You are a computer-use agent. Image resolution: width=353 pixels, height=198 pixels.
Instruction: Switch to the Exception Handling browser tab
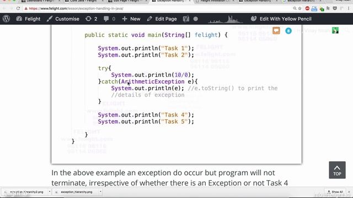tap(170, 1)
